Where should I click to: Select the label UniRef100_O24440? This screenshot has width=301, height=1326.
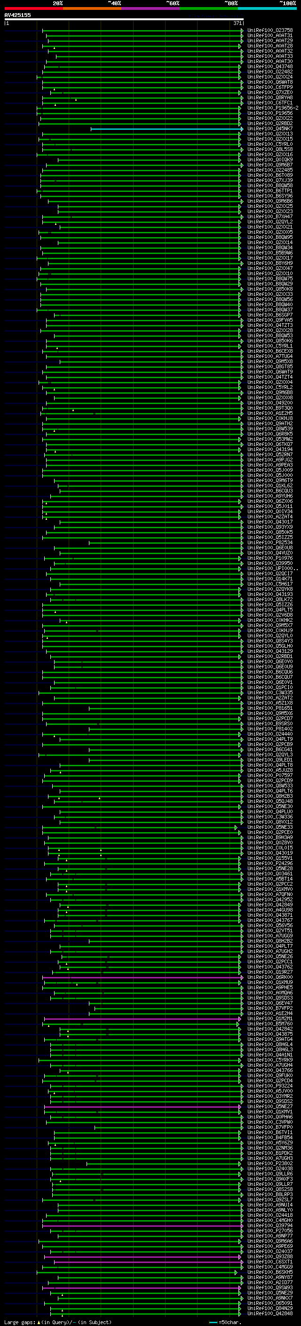coord(270,734)
